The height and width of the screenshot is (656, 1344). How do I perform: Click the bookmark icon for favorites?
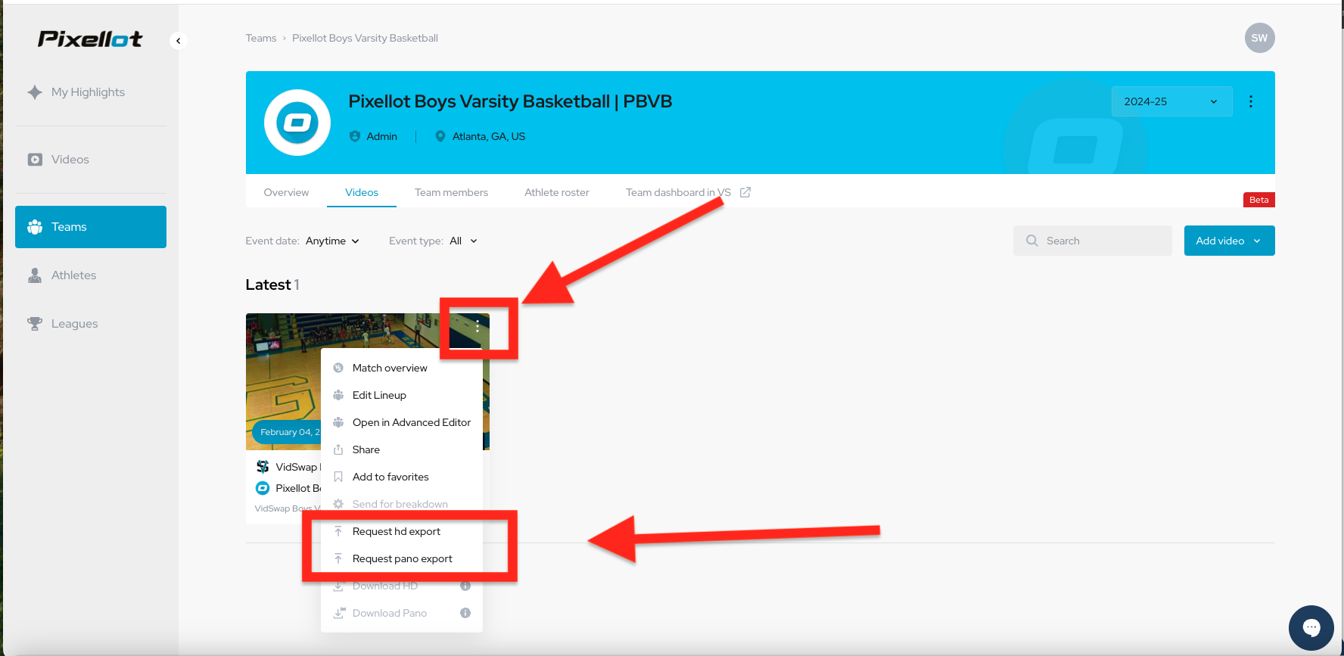point(338,477)
